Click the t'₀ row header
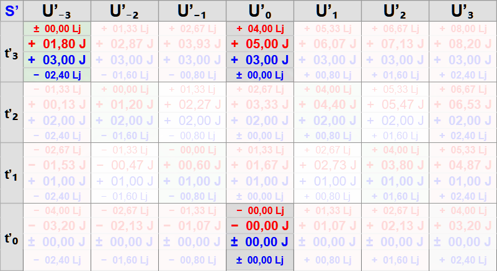This screenshot has width=497, height=271. [12, 237]
